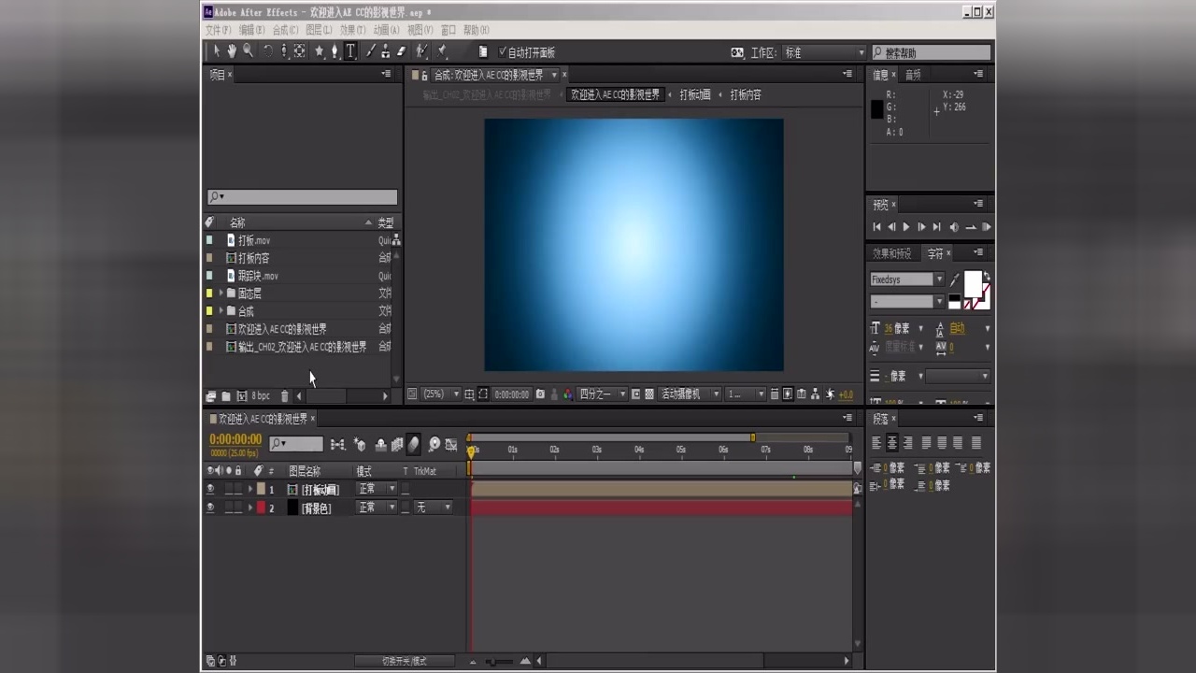Select the Hand tool
Screen dimensions: 1196x673
point(232,51)
